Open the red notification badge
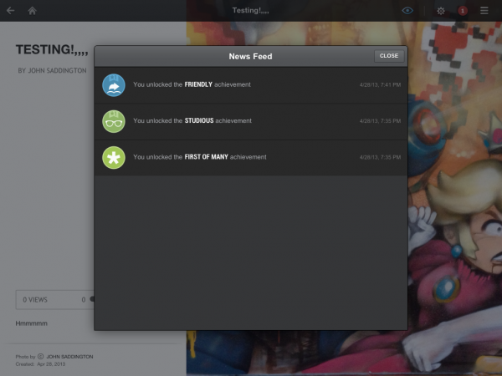 463,11
